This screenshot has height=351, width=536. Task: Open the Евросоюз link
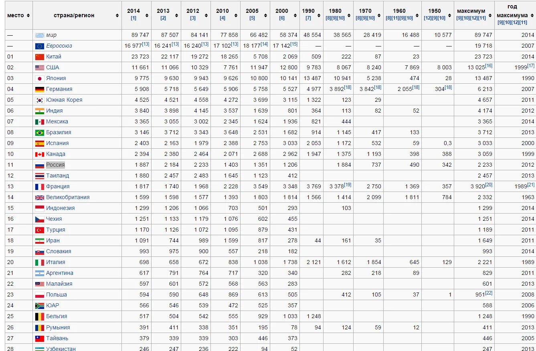pos(59,46)
